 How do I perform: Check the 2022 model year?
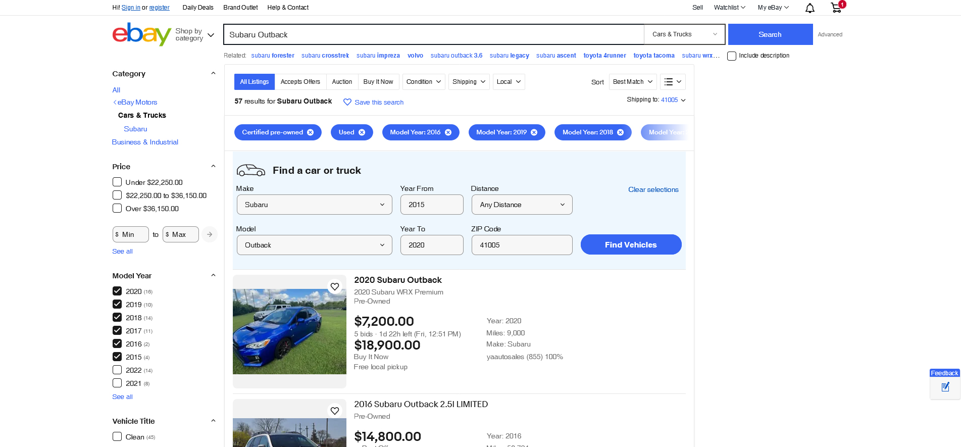point(117,370)
